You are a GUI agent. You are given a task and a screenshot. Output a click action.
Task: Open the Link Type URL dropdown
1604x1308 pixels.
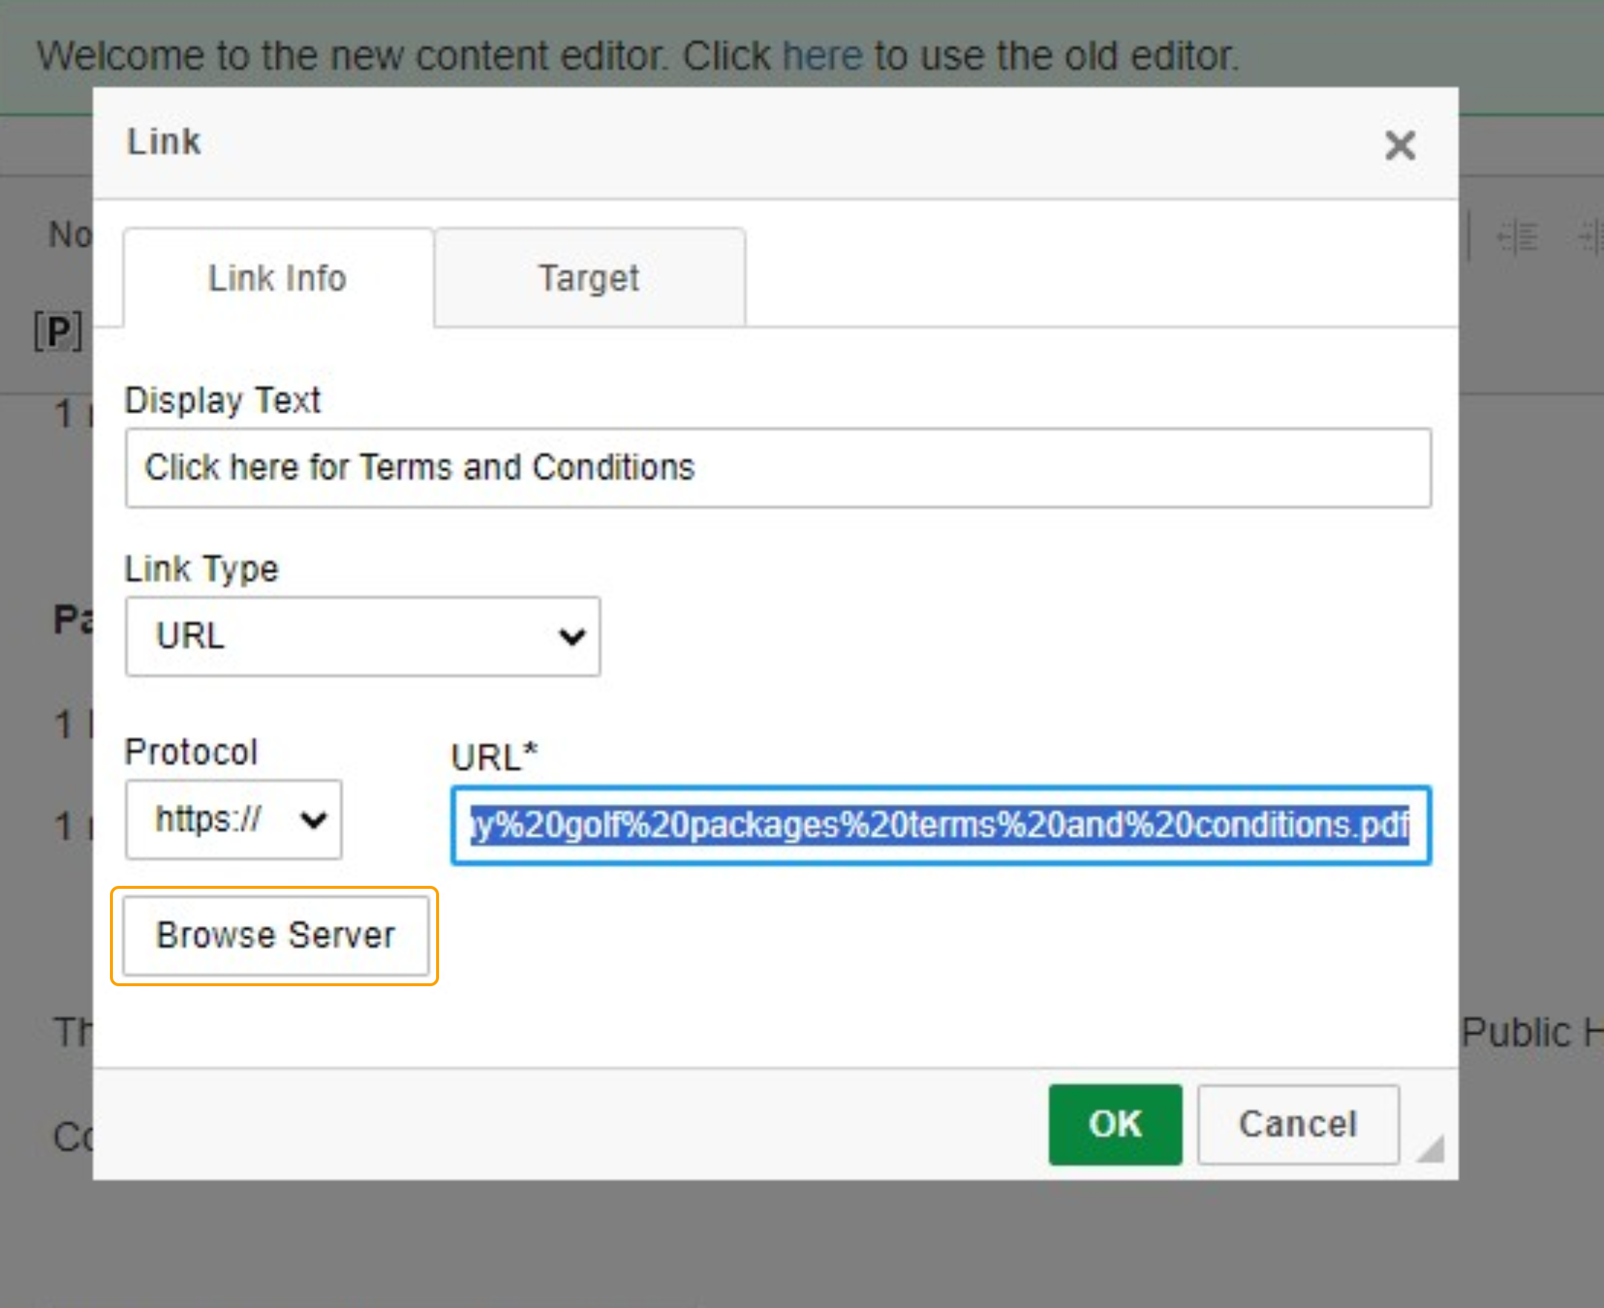(x=362, y=636)
